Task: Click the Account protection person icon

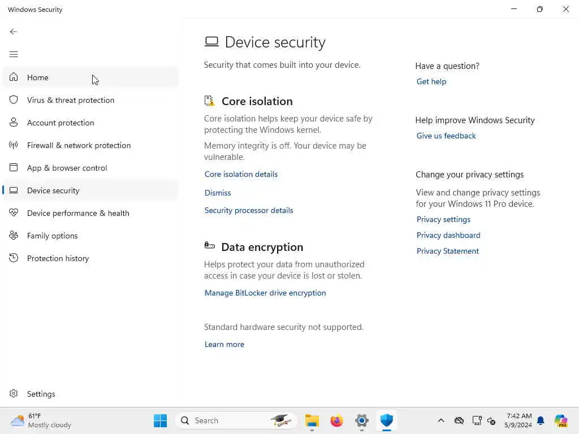Action: (x=14, y=123)
